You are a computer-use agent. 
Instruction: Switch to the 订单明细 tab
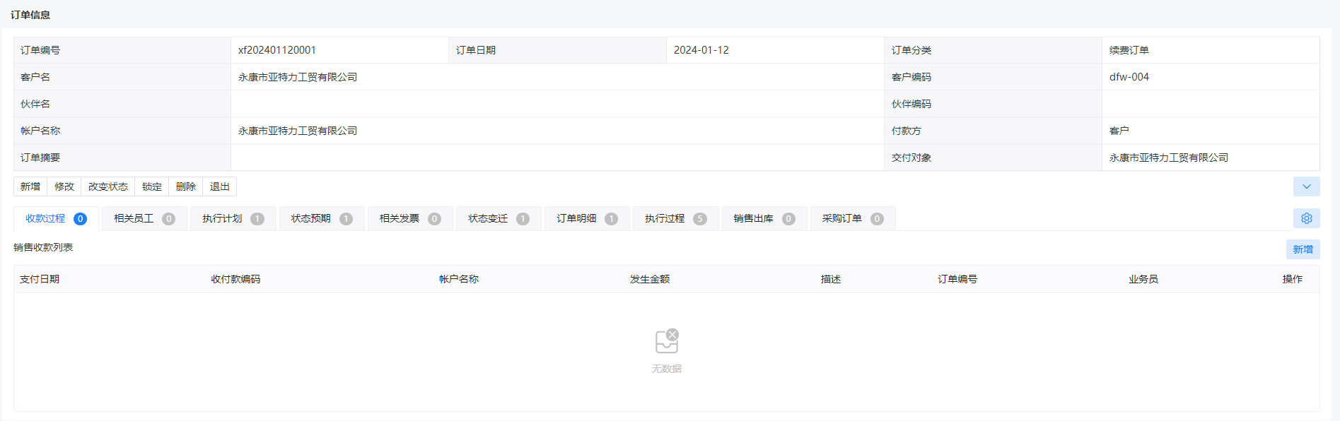point(587,218)
